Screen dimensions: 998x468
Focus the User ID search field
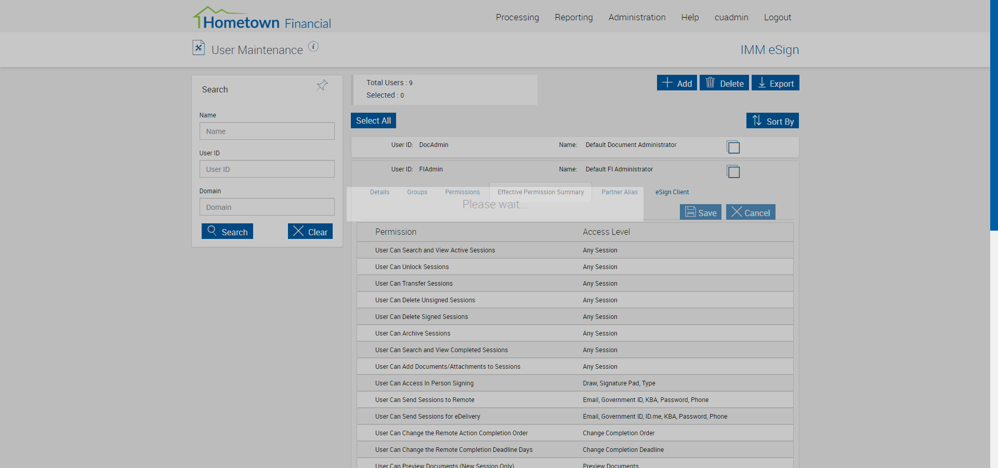(267, 169)
